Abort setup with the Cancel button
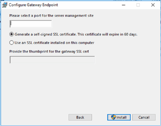Screen dimensions: 161x126 pos(144,117)
